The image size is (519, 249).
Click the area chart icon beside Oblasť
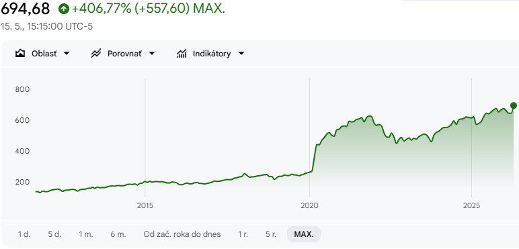(x=20, y=54)
